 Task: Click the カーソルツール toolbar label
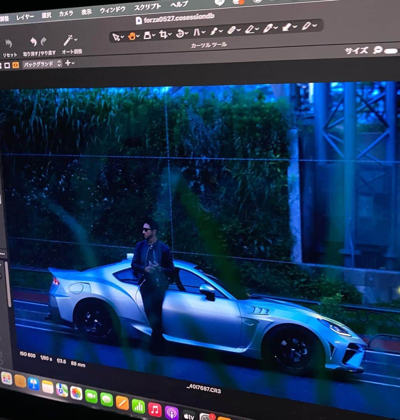pyautogui.click(x=209, y=45)
